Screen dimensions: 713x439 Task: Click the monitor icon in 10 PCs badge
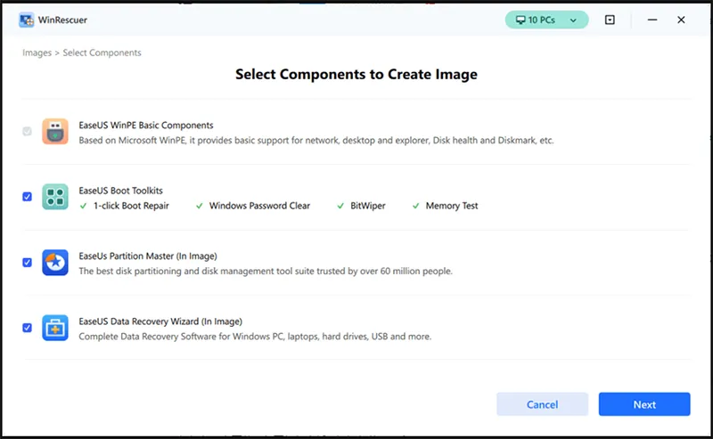(x=520, y=20)
